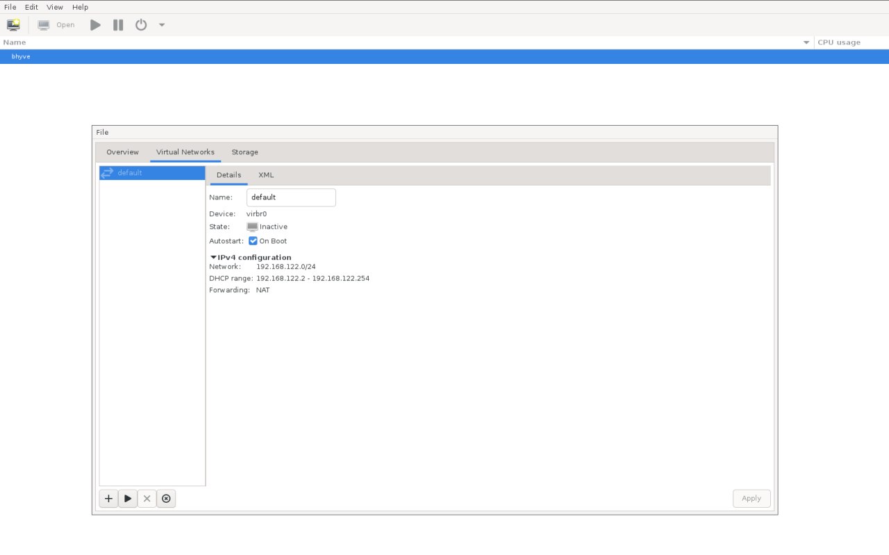
Task: Open the Edit menu
Action: point(31,7)
